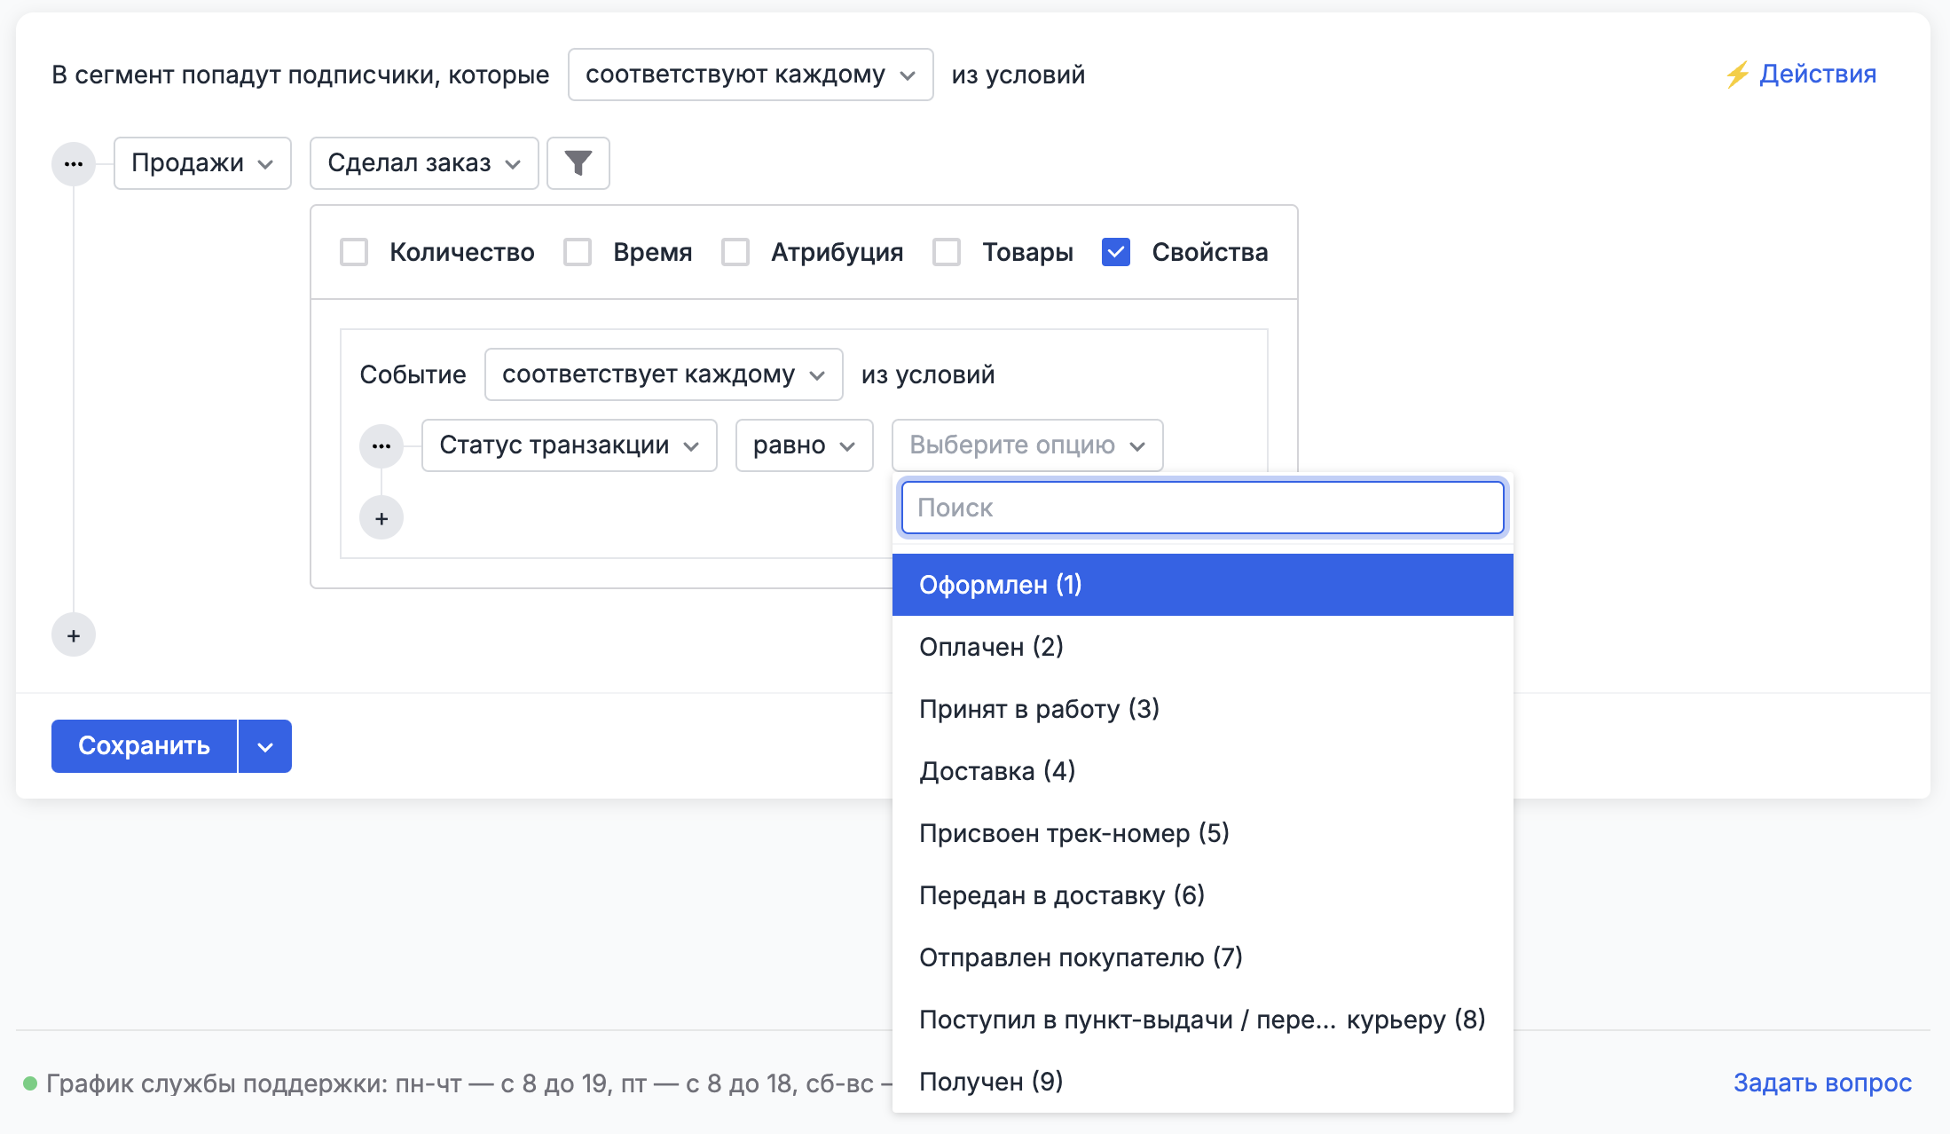Open the Статус транзакции dropdown
The width and height of the screenshot is (1950, 1134).
click(x=569, y=445)
